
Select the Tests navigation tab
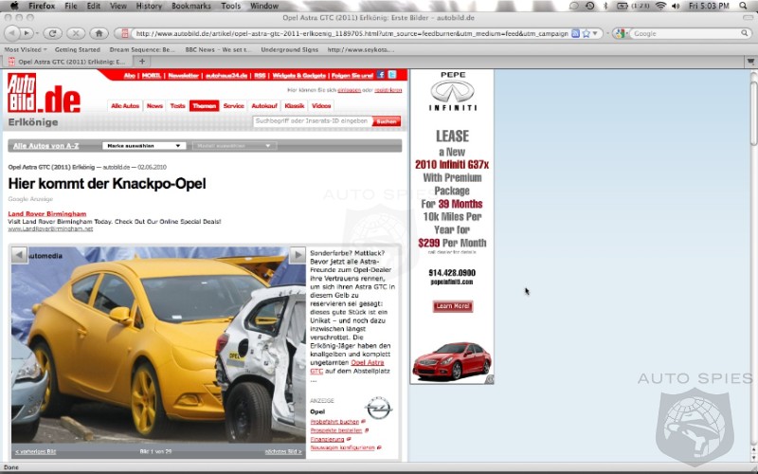pos(177,106)
